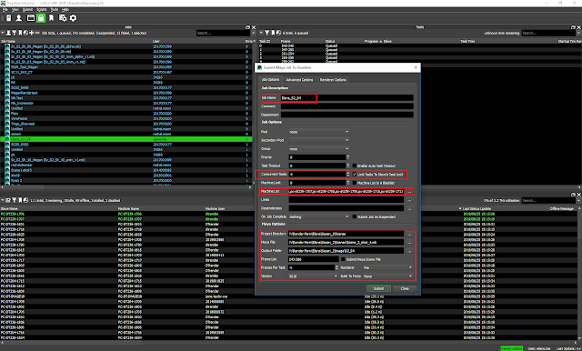Open the Pool dropdown

[319, 132]
